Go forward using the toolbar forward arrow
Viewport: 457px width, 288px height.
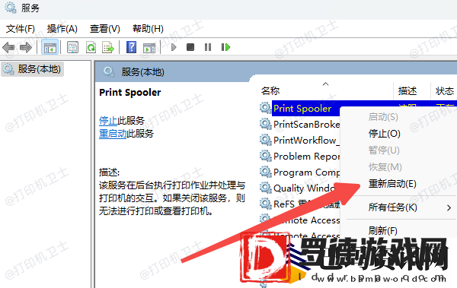pos(25,47)
